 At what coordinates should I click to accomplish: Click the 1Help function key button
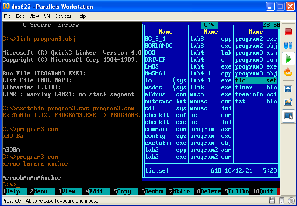[x=15, y=192]
